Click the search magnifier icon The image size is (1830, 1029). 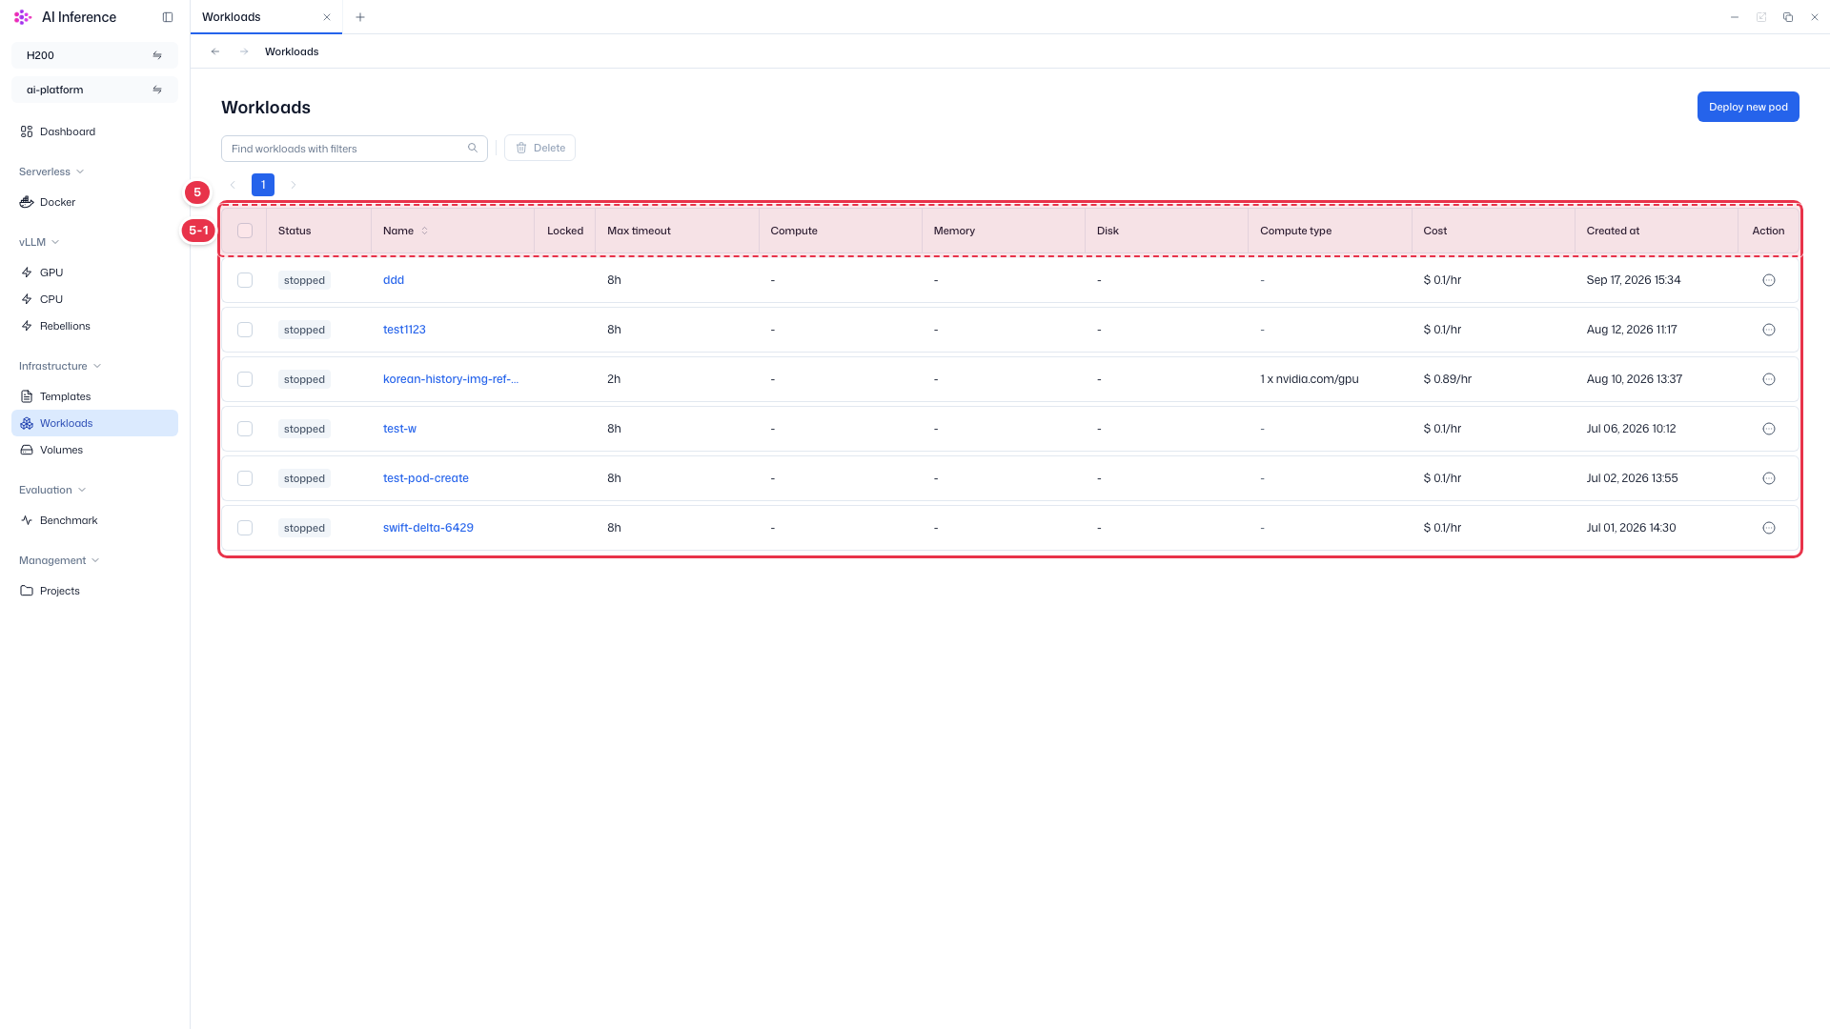[x=473, y=148]
